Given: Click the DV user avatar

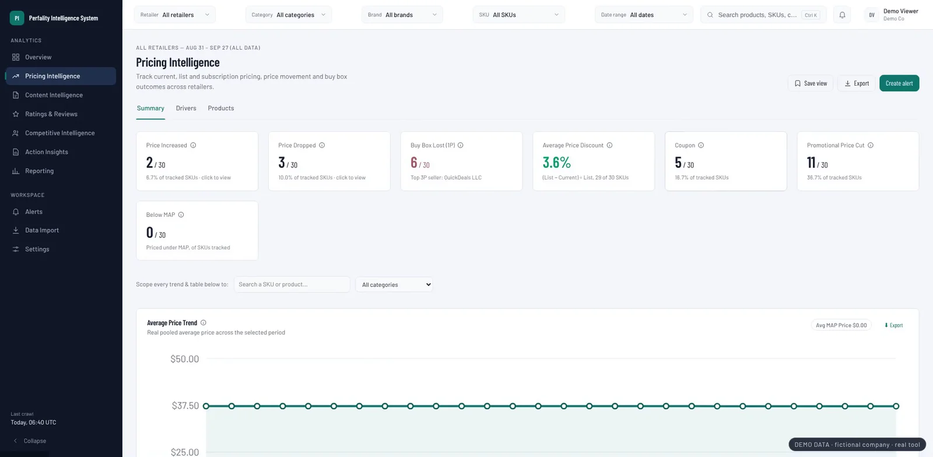Looking at the screenshot, I should [x=872, y=15].
